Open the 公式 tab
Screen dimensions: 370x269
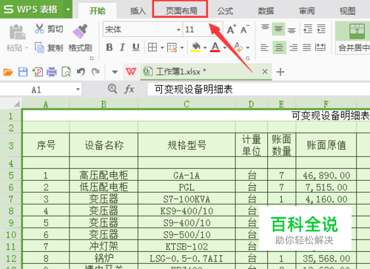click(225, 11)
